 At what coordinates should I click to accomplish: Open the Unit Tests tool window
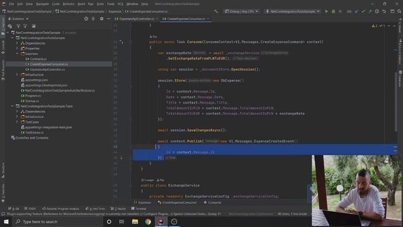pyautogui.click(x=95, y=209)
